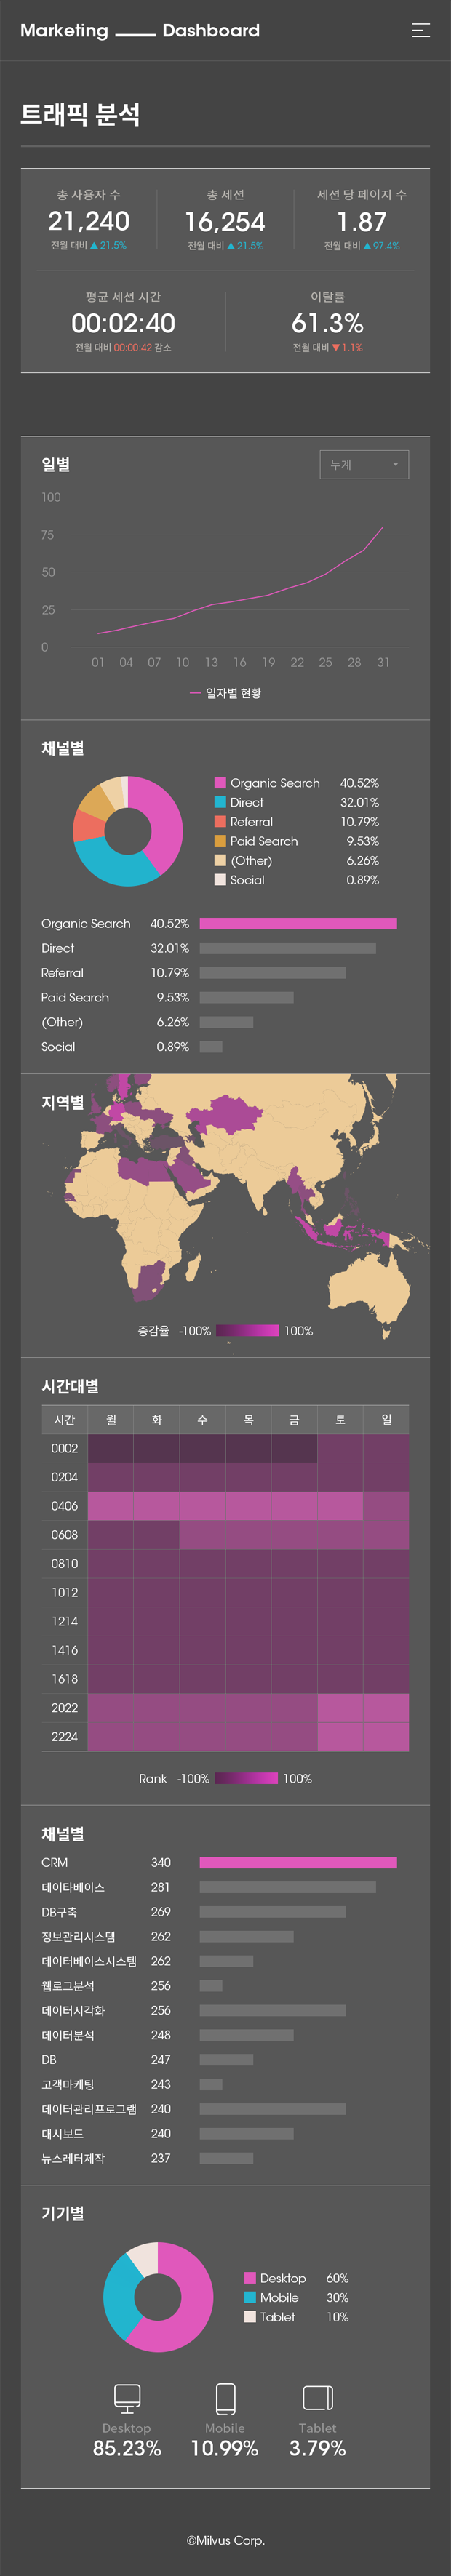Click the Tablet legend swatch in 기기별

point(250,2317)
